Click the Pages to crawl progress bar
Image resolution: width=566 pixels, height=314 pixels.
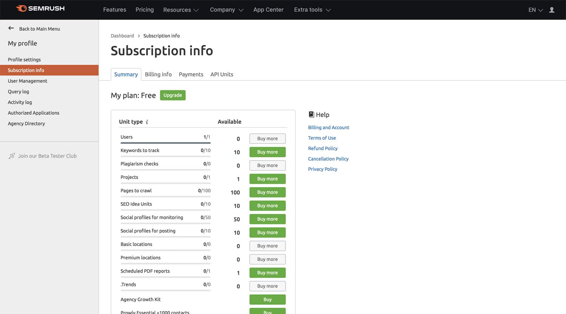pyautogui.click(x=166, y=197)
